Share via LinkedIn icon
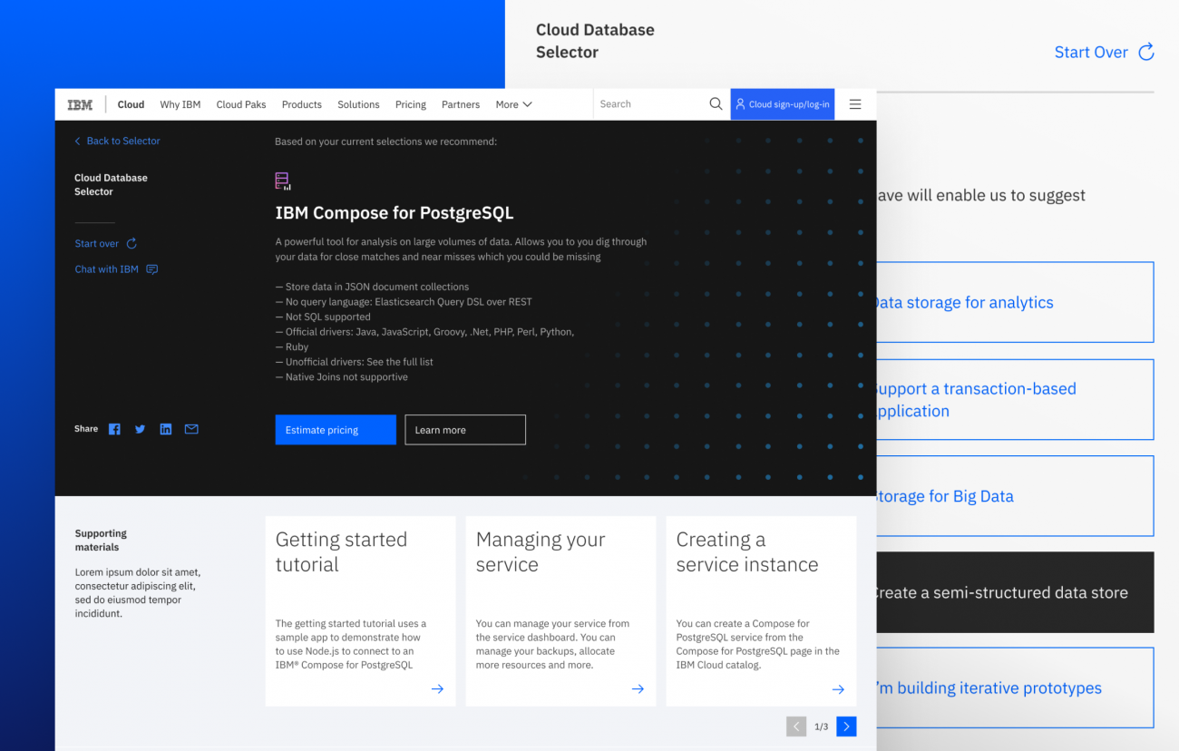Image resolution: width=1179 pixels, height=751 pixels. [166, 429]
